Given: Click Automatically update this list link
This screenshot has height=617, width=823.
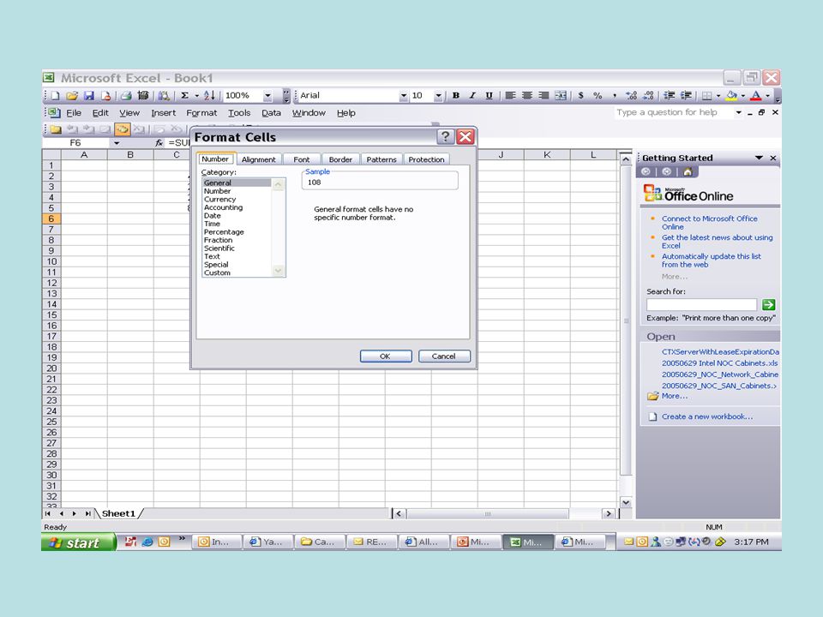Looking at the screenshot, I should tap(712, 261).
